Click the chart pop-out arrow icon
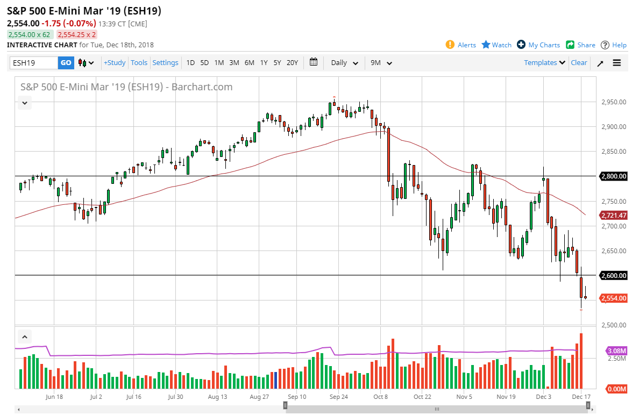 [x=600, y=62]
